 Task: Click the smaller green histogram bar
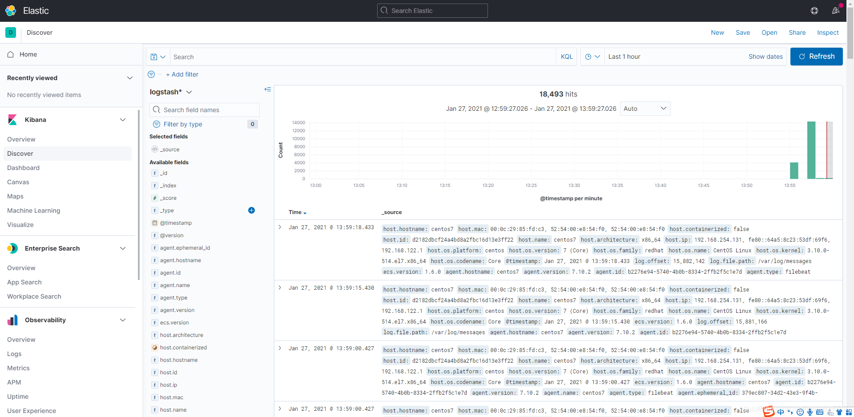coord(794,170)
